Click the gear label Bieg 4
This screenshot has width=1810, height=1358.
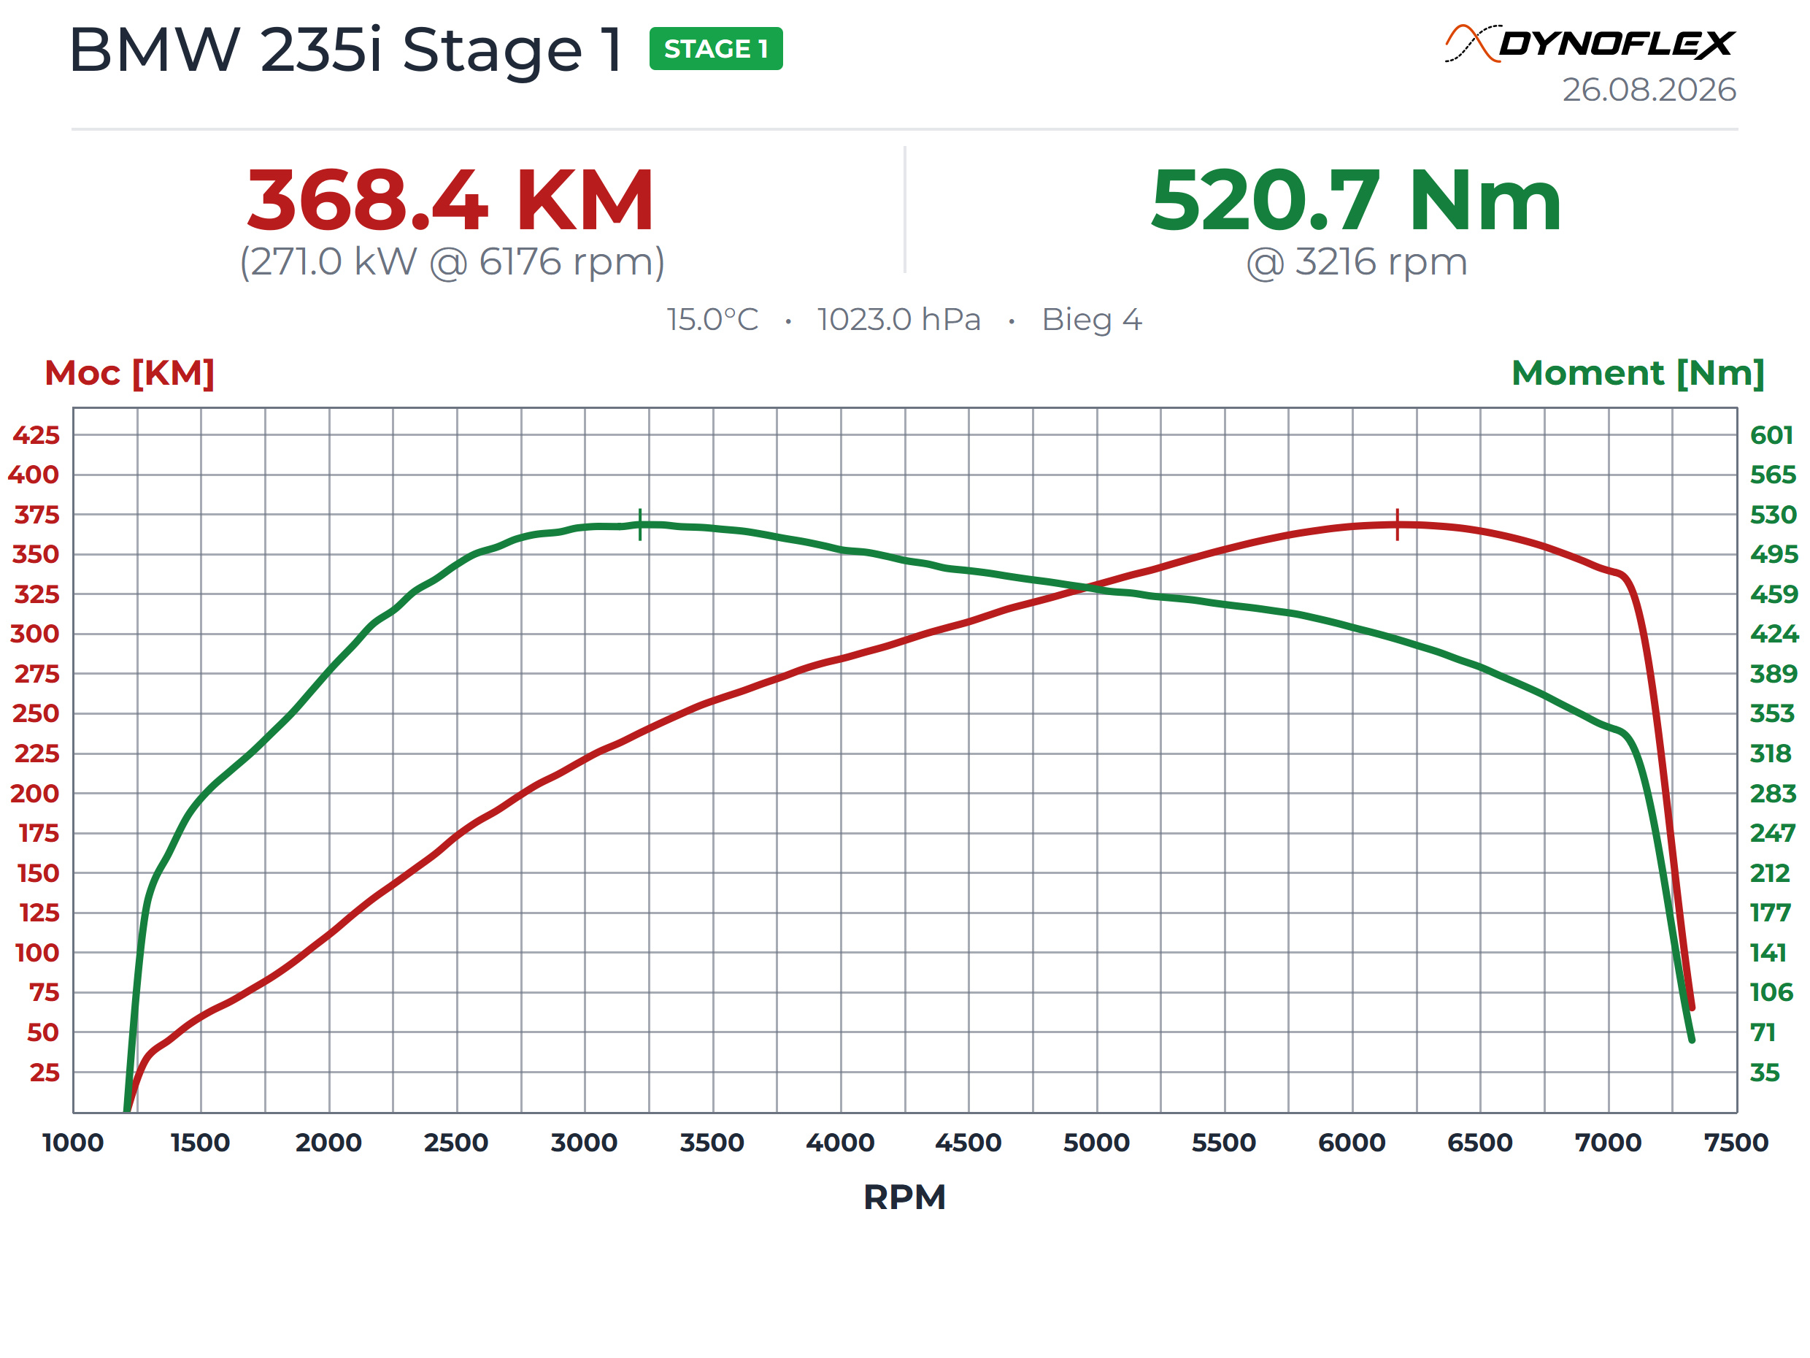coord(1092,319)
